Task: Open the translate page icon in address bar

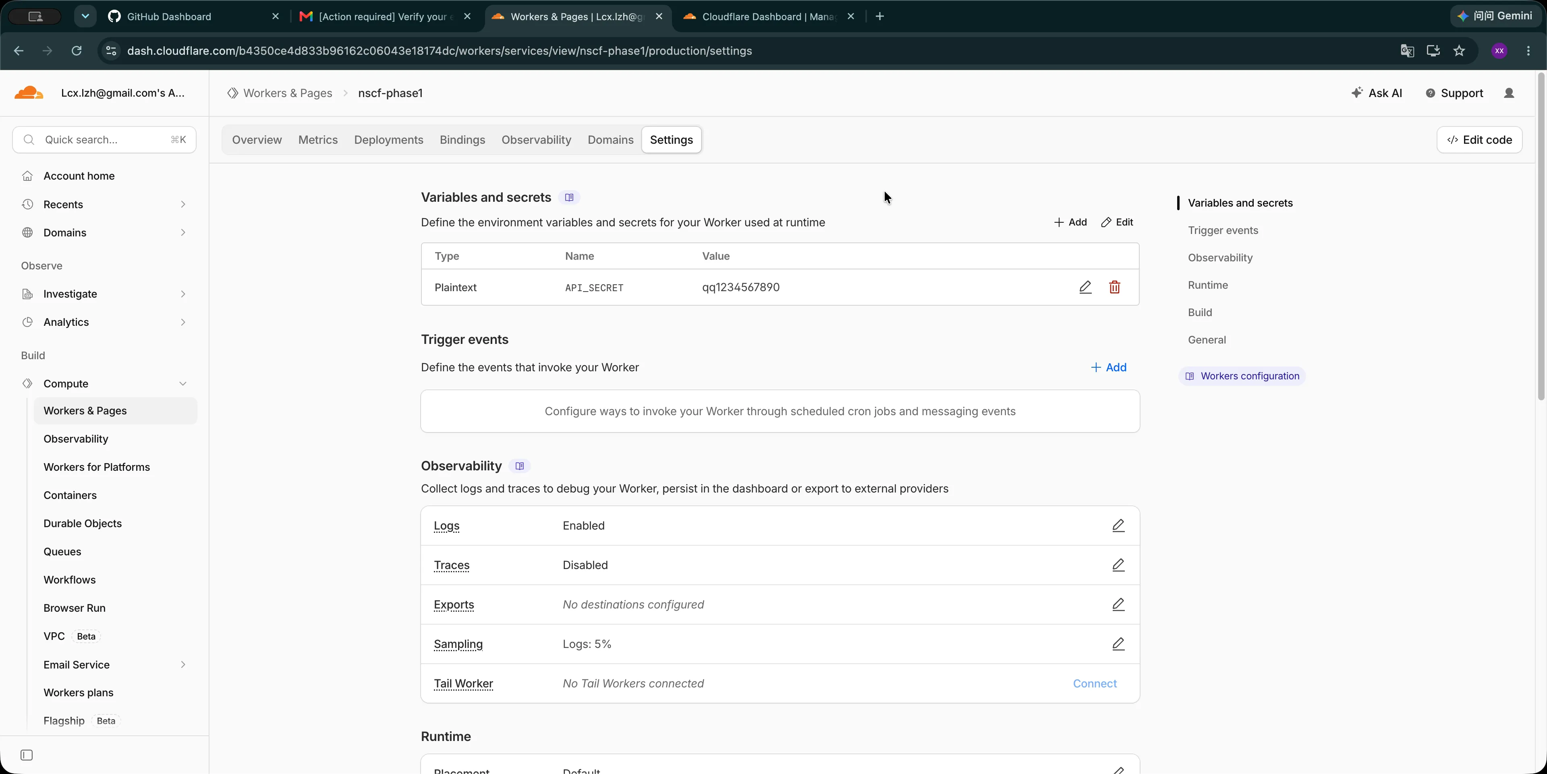Action: pos(1407,50)
